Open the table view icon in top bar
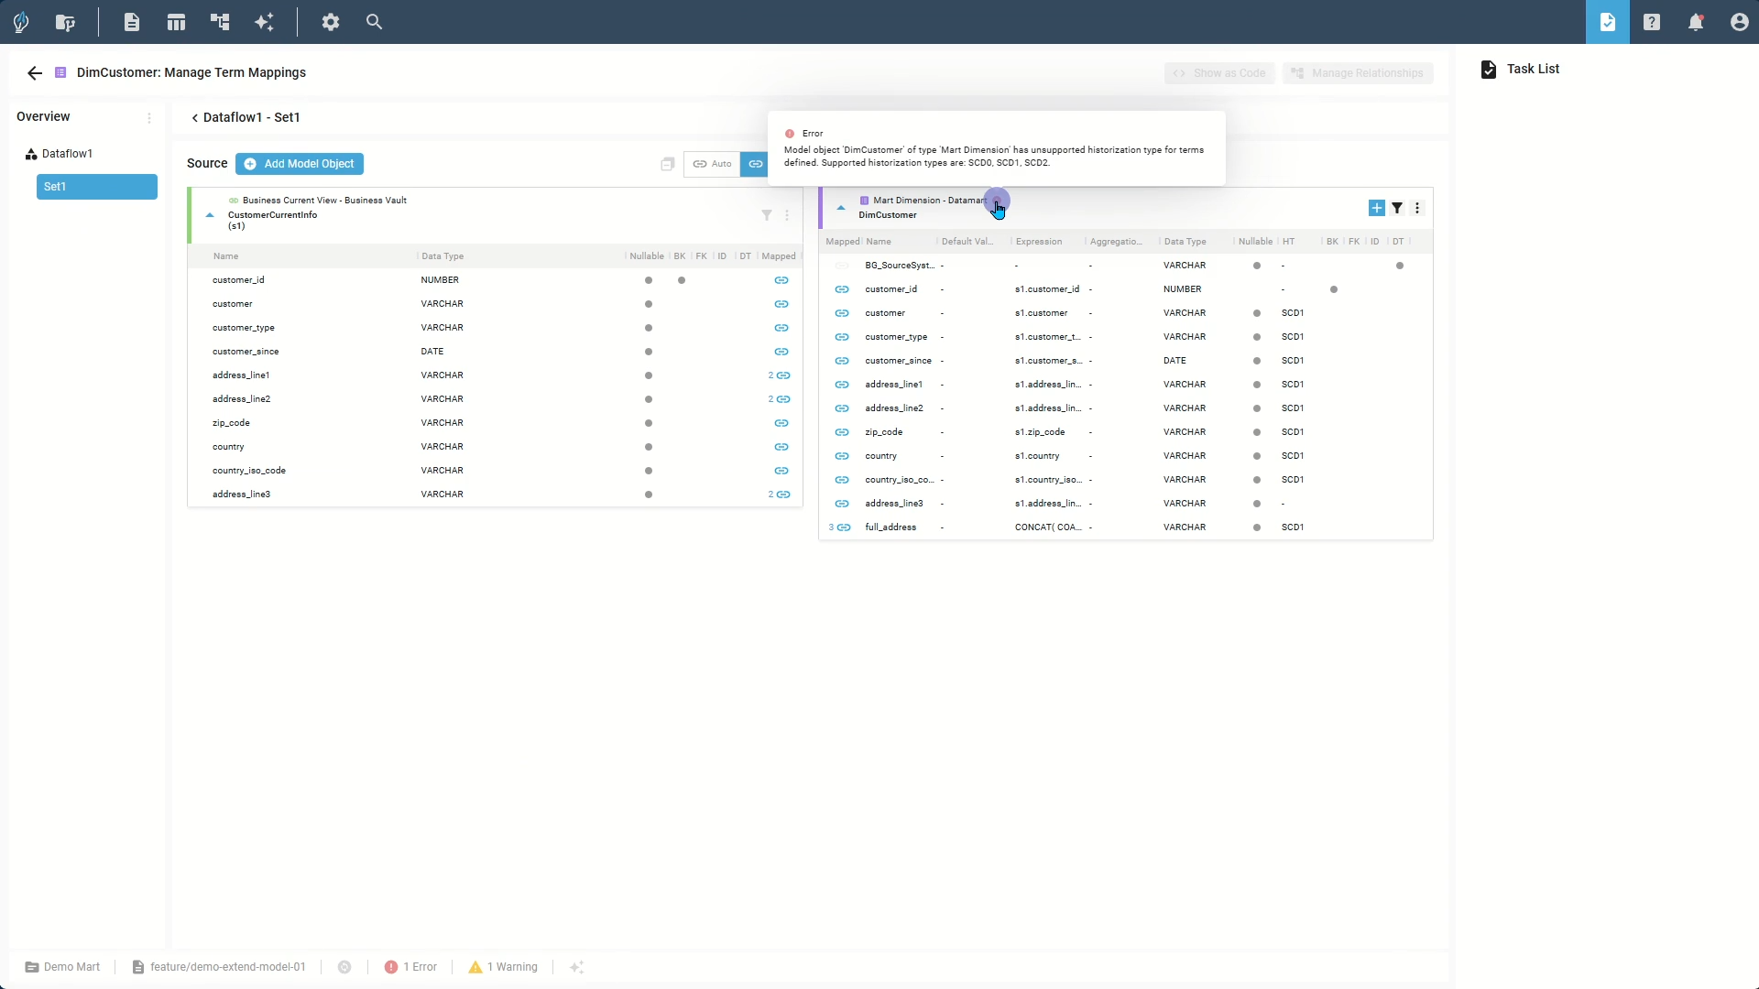Image resolution: width=1759 pixels, height=989 pixels. [x=176, y=22]
